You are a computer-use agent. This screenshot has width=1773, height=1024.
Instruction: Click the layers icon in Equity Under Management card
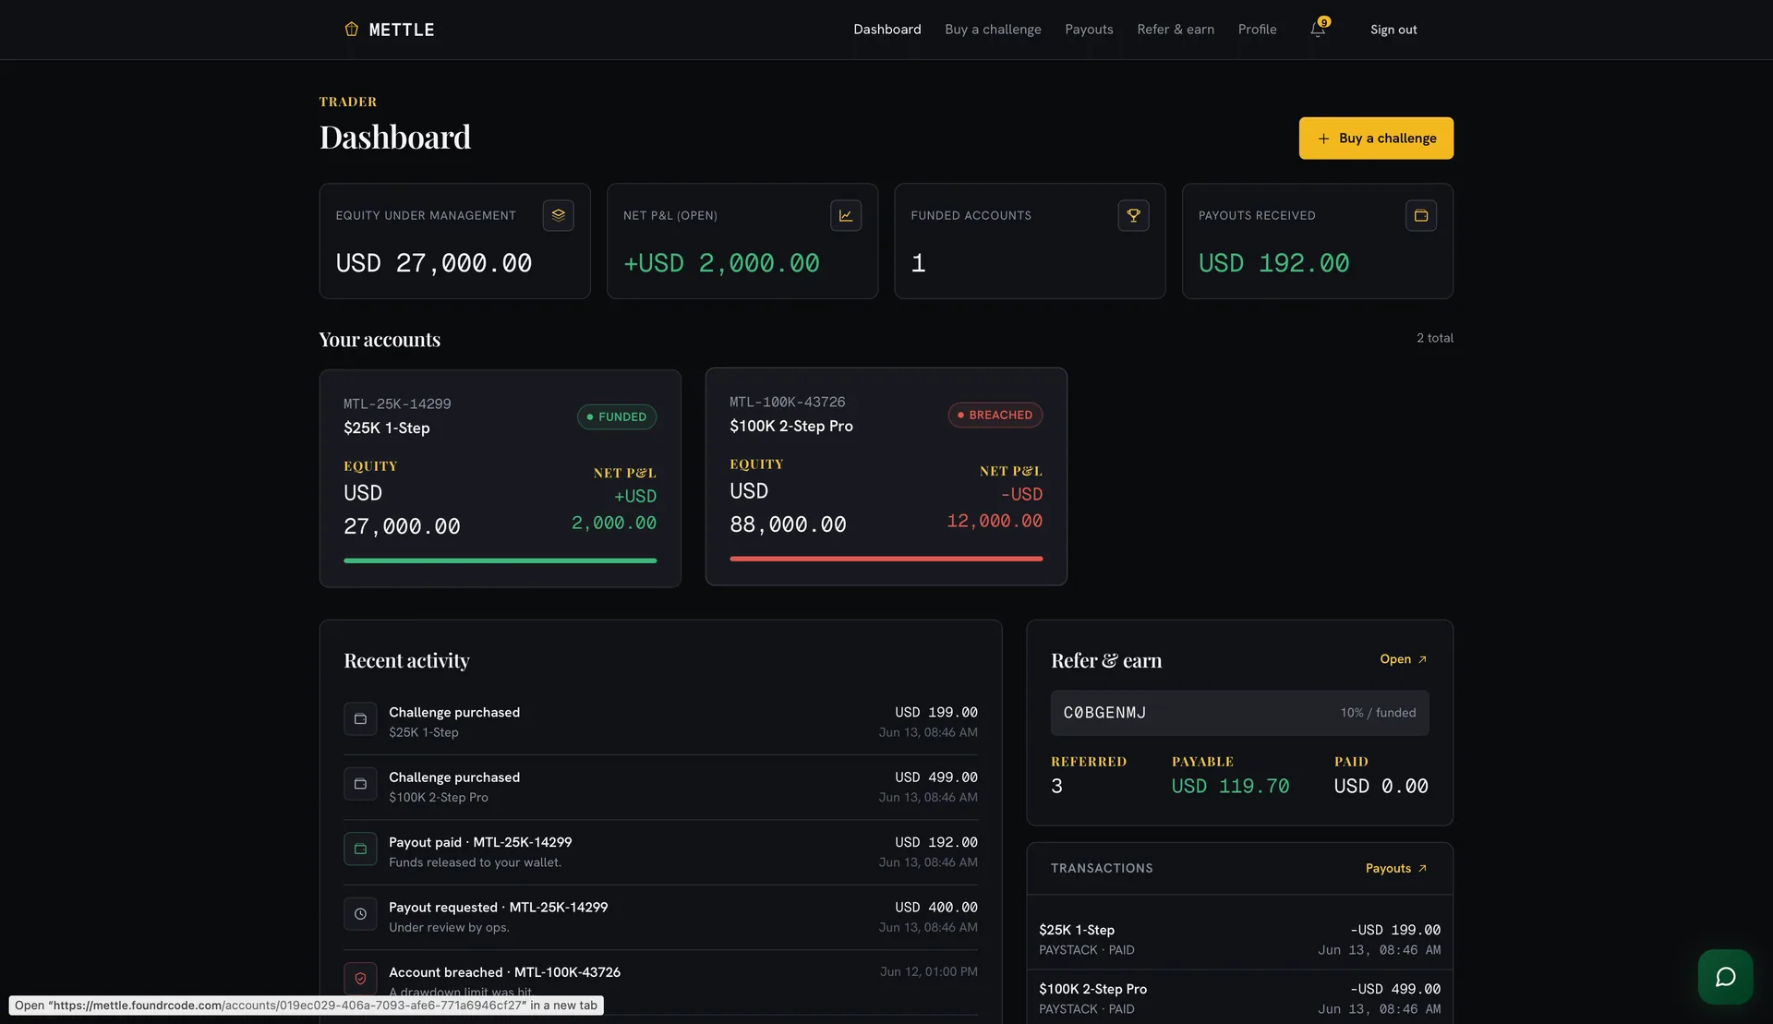pyautogui.click(x=558, y=215)
